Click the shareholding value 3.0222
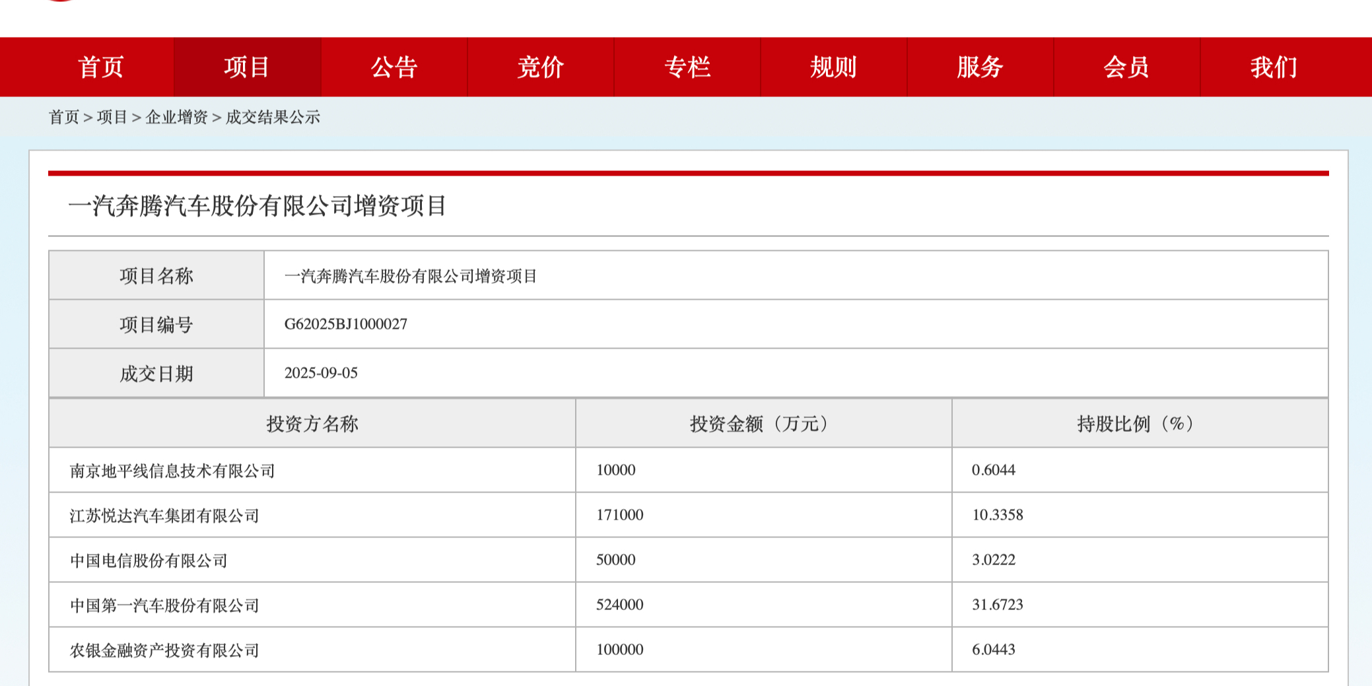The width and height of the screenshot is (1372, 686). [994, 560]
